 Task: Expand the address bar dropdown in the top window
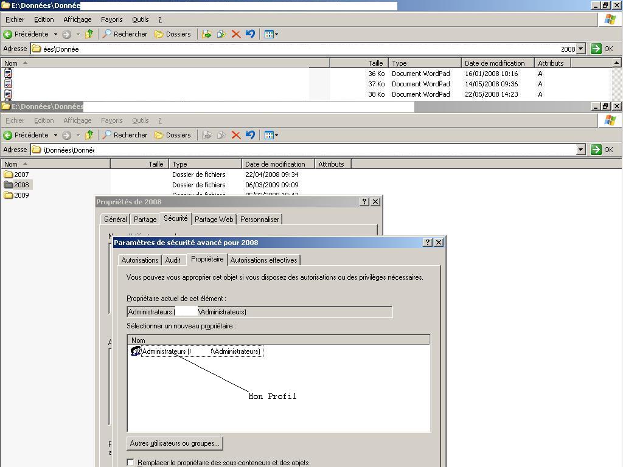580,49
